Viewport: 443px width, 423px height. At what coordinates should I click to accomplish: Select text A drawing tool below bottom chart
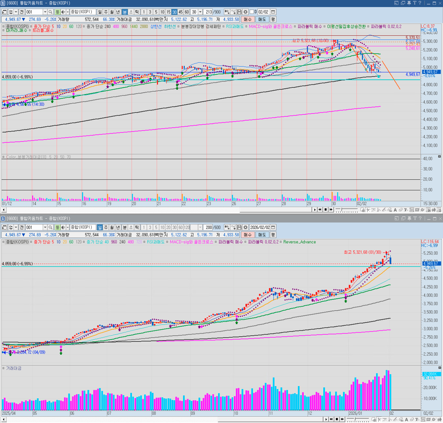click(406, 419)
